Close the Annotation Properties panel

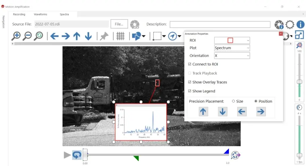coord(281,34)
